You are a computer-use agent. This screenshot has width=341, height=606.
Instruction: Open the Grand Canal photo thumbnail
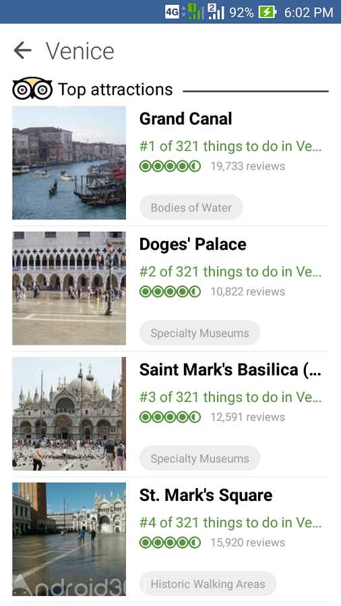[x=69, y=163]
